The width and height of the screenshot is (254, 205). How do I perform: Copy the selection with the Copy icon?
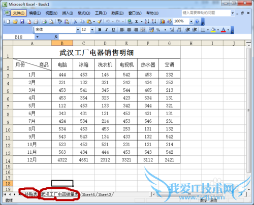coord(82,21)
